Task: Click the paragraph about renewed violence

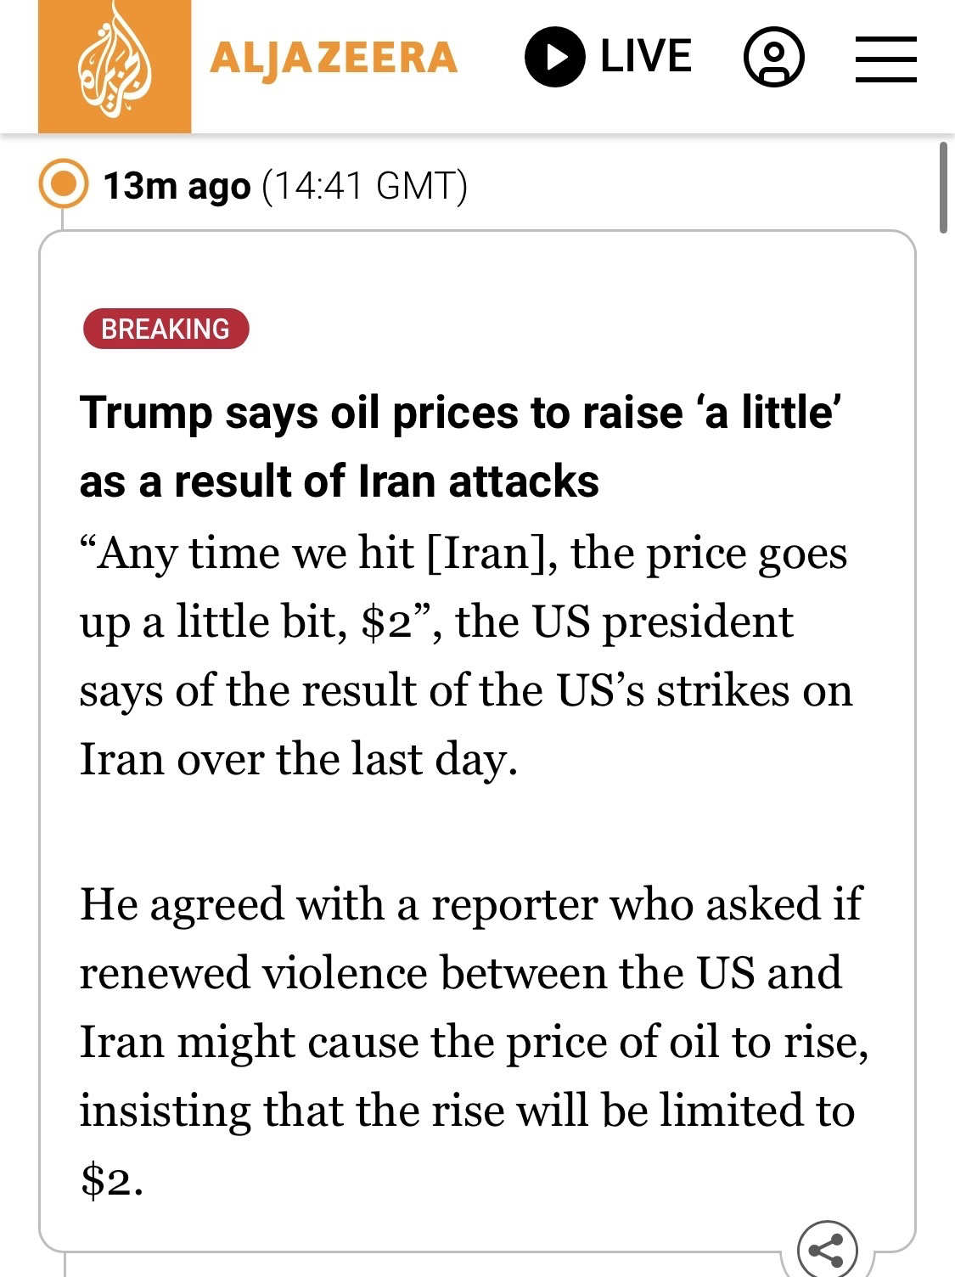Action: click(474, 1041)
